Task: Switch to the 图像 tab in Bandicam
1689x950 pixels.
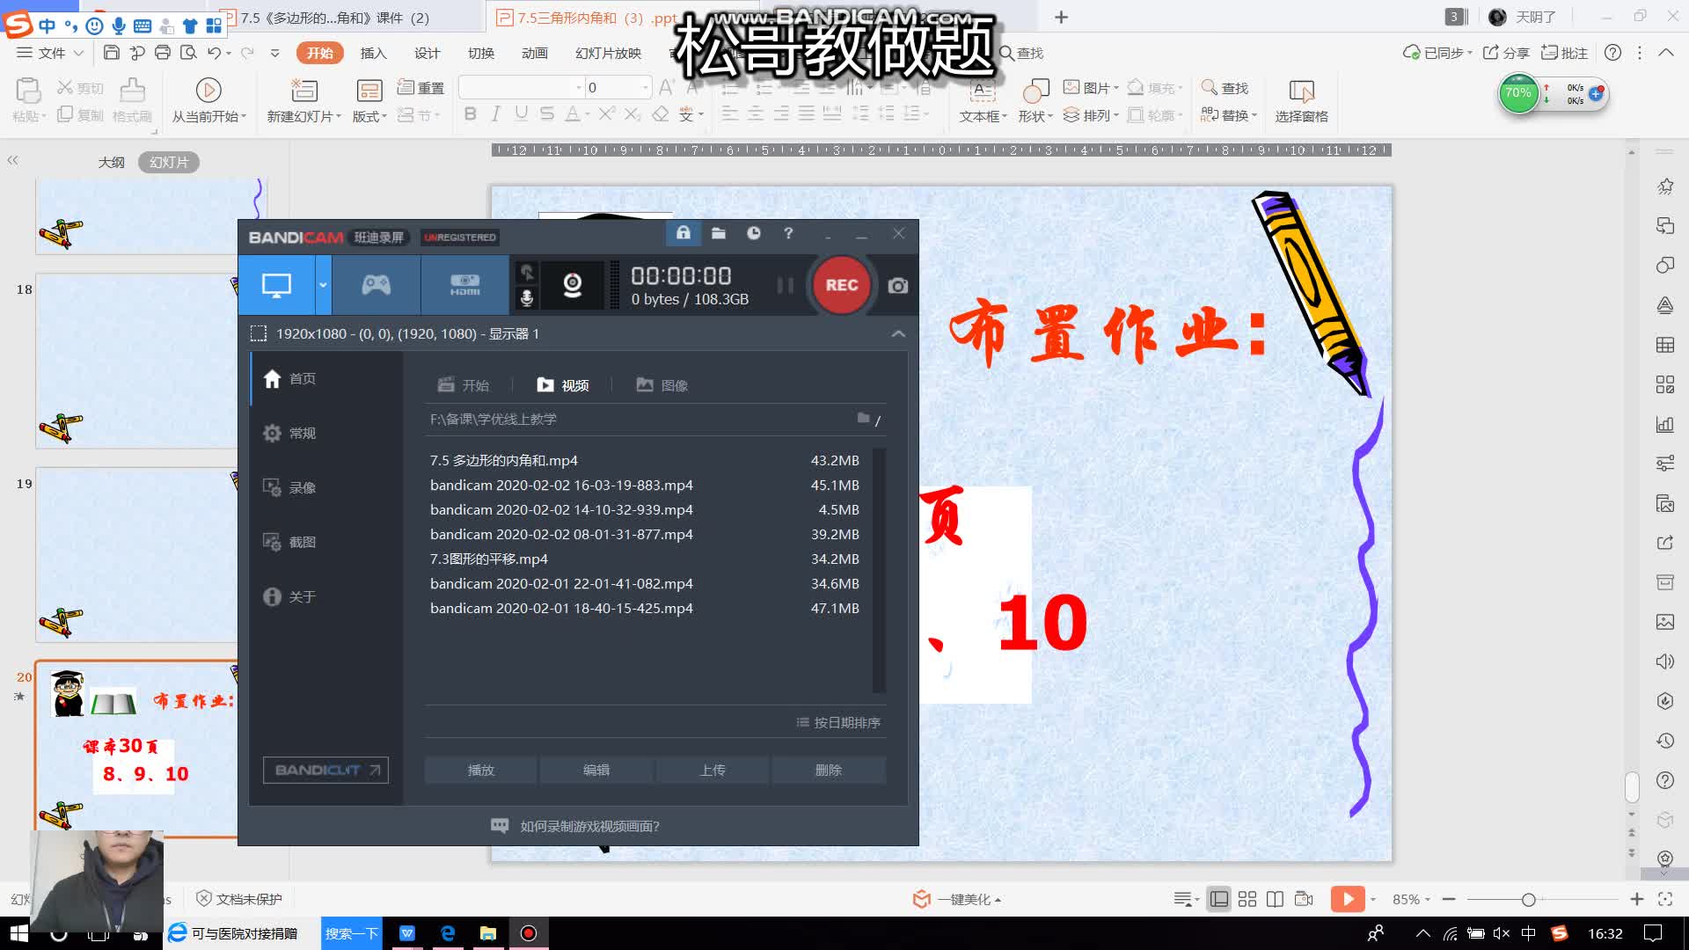Action: [x=662, y=385]
